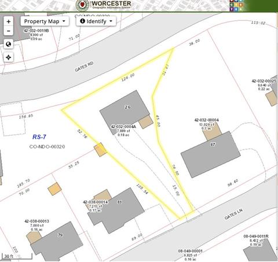
Task: Click the WORCESTER Geographic Information System title
Action: 111,5
